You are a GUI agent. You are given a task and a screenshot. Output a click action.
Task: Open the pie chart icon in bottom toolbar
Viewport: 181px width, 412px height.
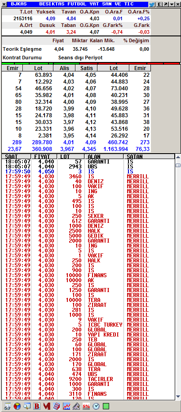click(x=17, y=406)
